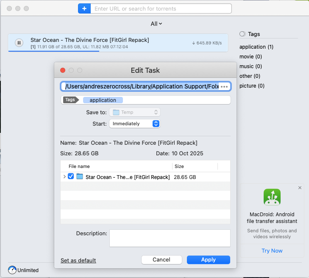This screenshot has height=278, width=309.
Task: Select the Star Ocean download task row
Action: (x=118, y=43)
